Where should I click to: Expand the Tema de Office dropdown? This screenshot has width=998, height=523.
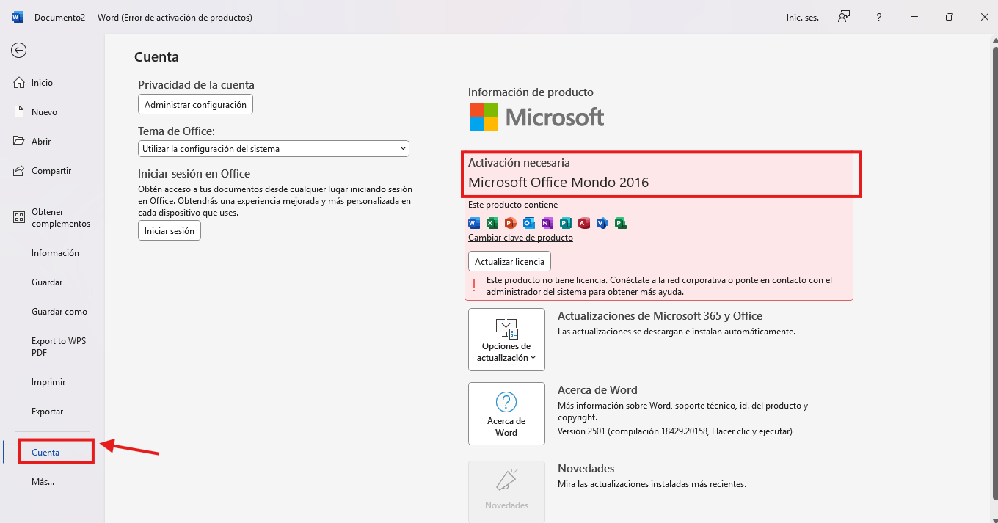click(x=273, y=149)
